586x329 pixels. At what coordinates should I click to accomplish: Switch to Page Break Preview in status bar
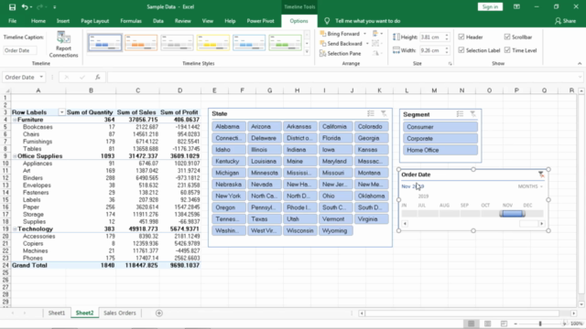click(504, 324)
